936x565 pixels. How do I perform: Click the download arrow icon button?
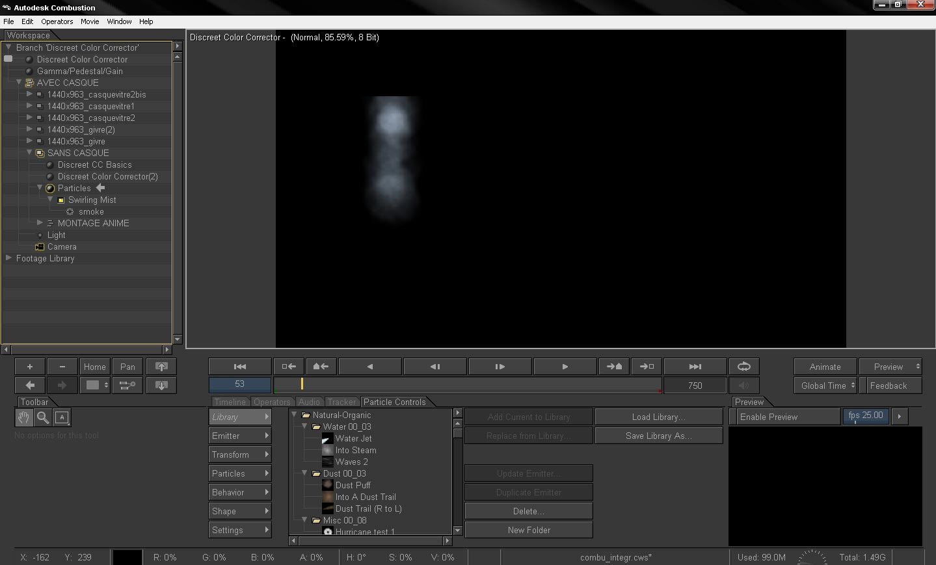(161, 385)
